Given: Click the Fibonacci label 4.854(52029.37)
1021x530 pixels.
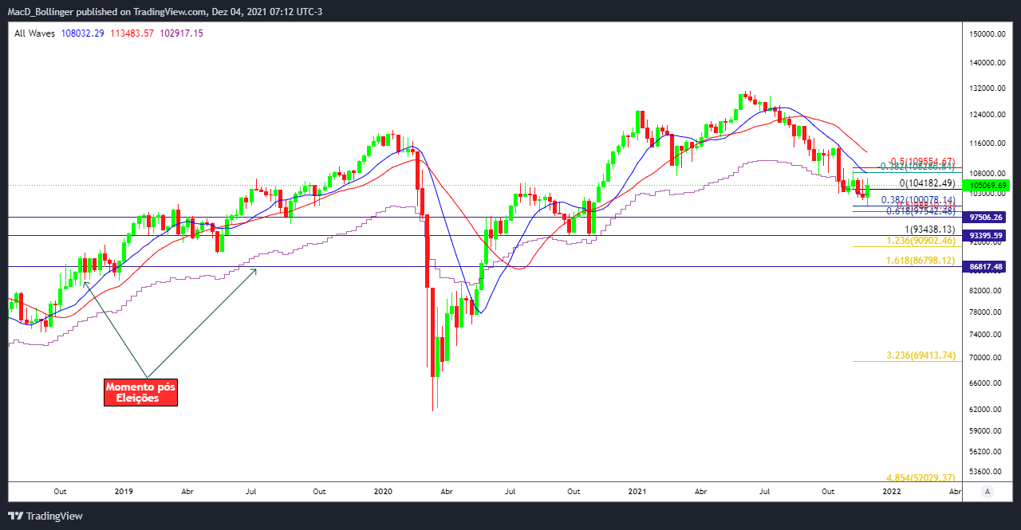Looking at the screenshot, I should (920, 477).
